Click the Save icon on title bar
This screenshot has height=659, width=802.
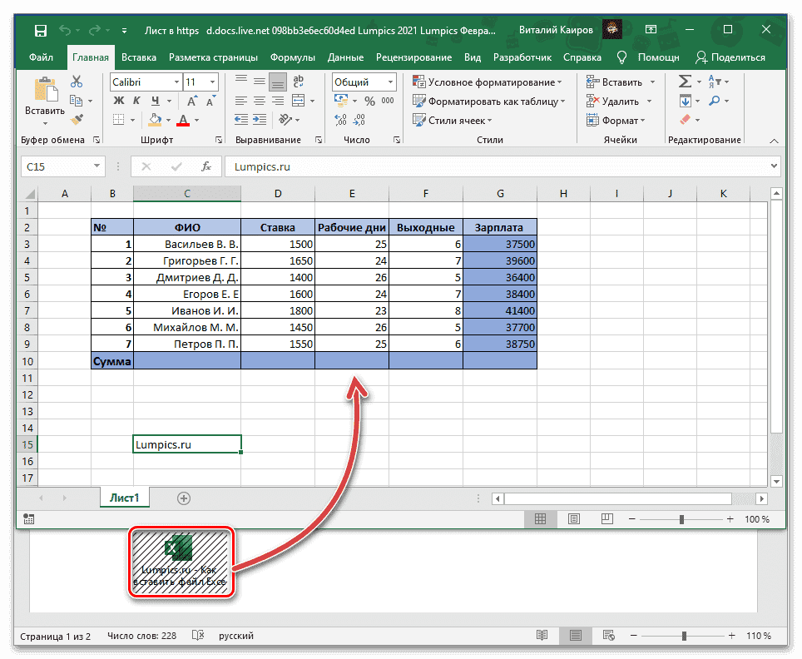41,29
